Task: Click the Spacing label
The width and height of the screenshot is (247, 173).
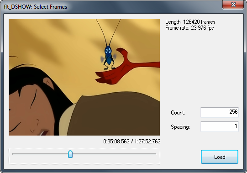Action: [x=180, y=127]
